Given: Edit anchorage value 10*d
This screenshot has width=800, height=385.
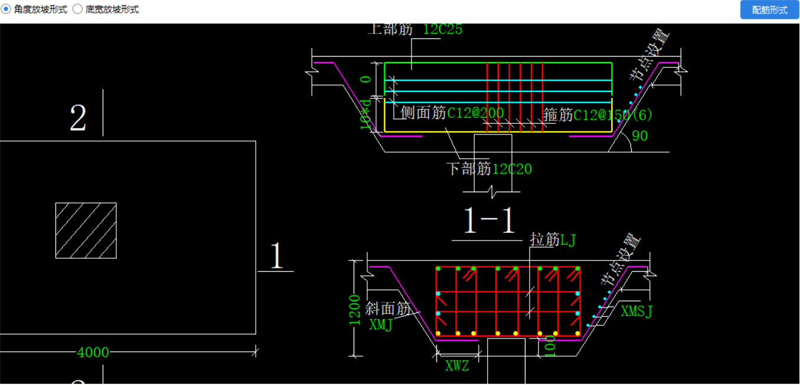Looking at the screenshot, I should pyautogui.click(x=366, y=114).
